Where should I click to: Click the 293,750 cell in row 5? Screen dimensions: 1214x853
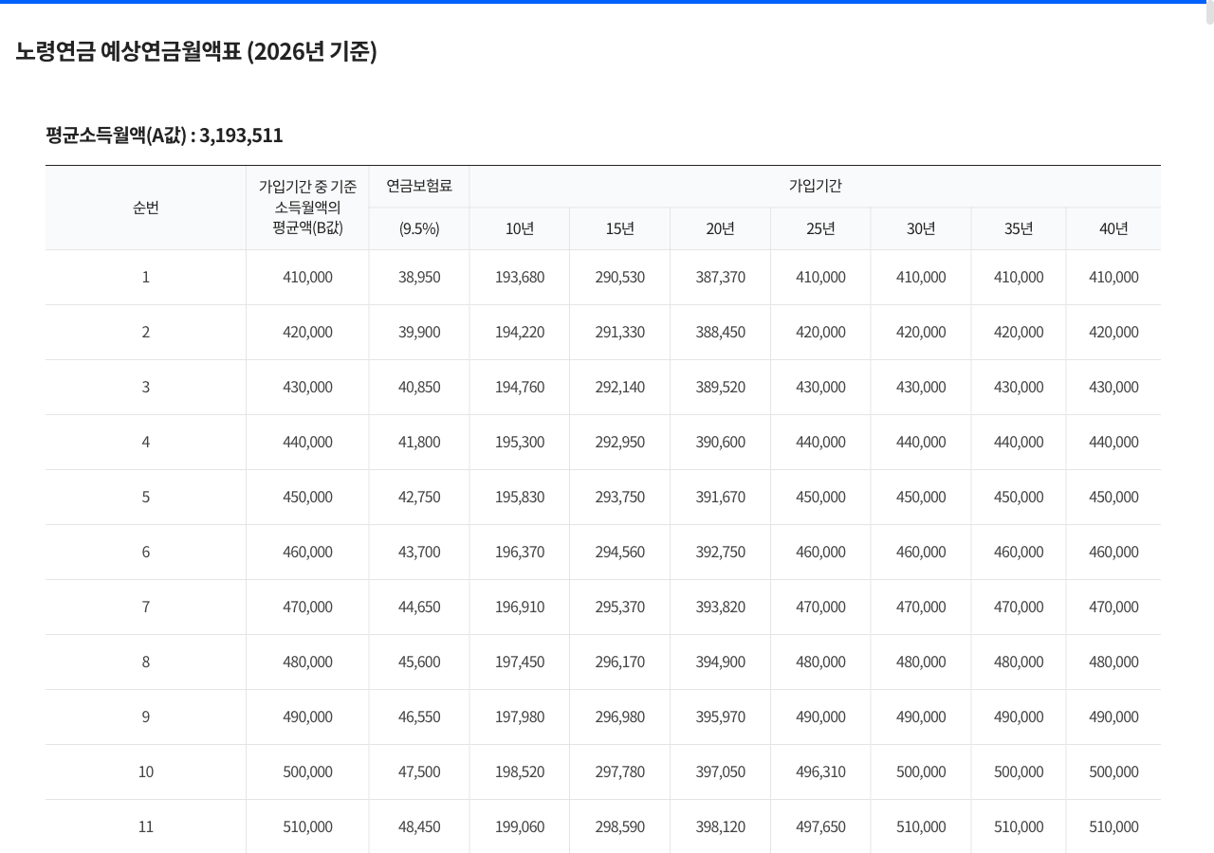(x=620, y=498)
